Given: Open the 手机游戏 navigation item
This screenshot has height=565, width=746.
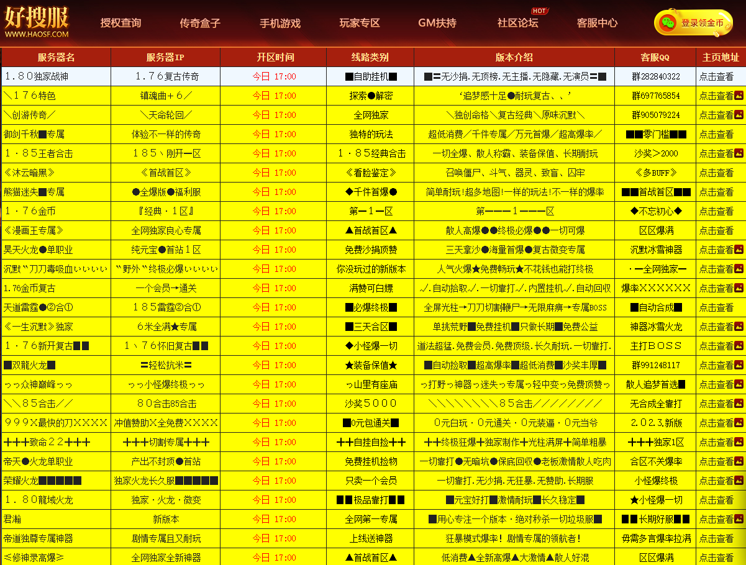Looking at the screenshot, I should click(280, 23).
